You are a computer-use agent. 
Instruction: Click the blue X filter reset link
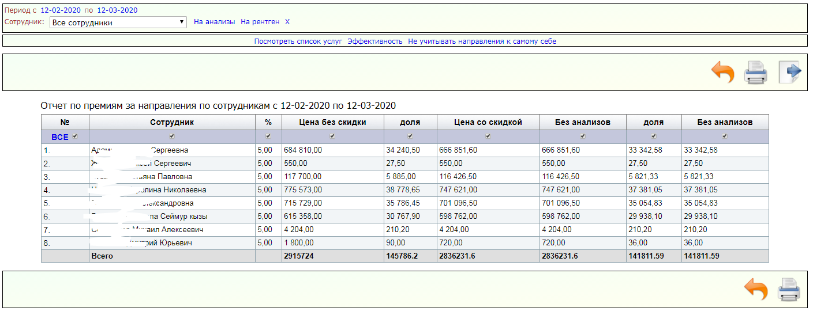(287, 22)
